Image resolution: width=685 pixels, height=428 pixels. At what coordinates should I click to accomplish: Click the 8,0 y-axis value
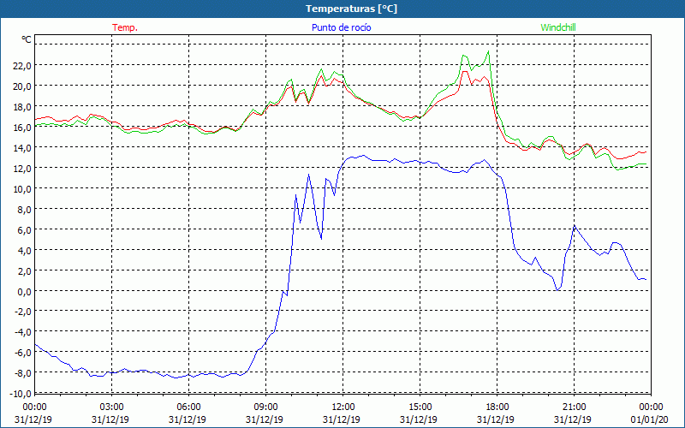(25, 209)
